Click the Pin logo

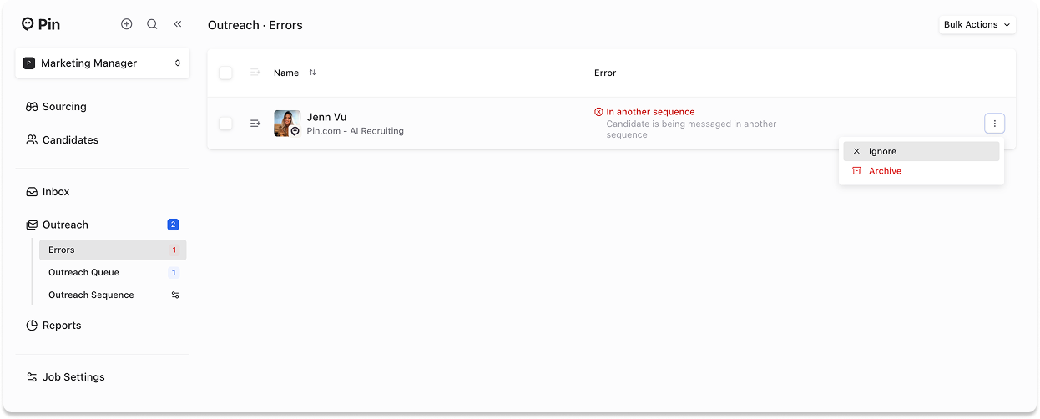[41, 24]
